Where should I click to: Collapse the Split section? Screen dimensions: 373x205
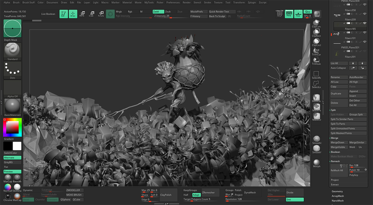(333, 110)
